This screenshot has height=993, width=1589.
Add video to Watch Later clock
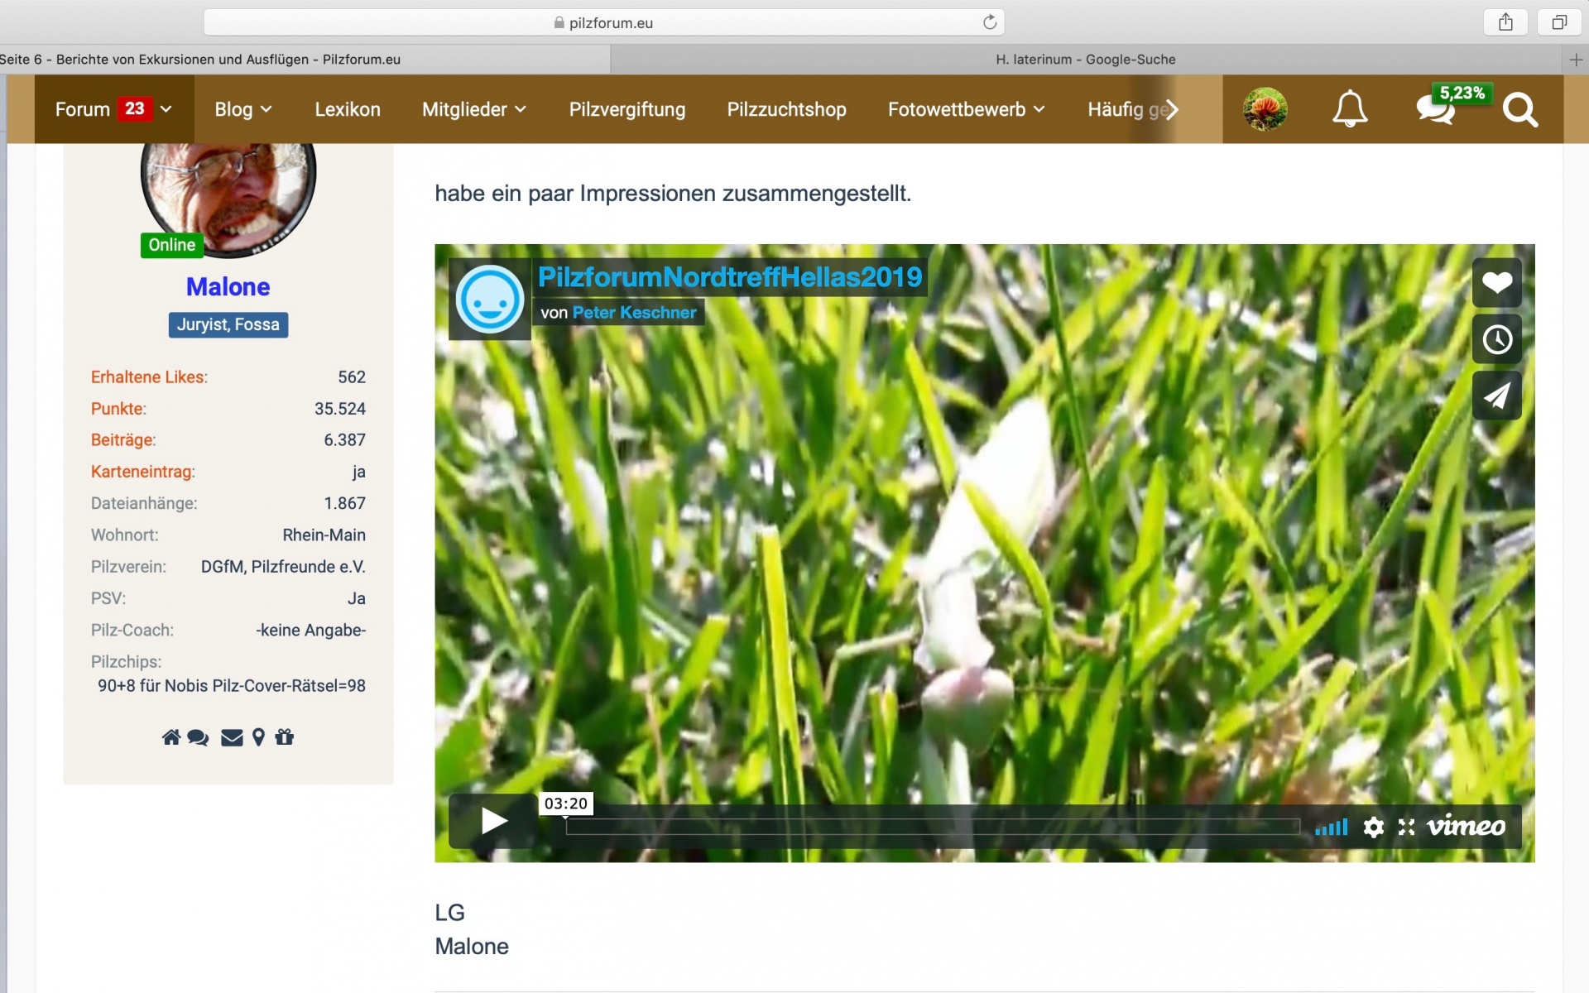tap(1496, 339)
